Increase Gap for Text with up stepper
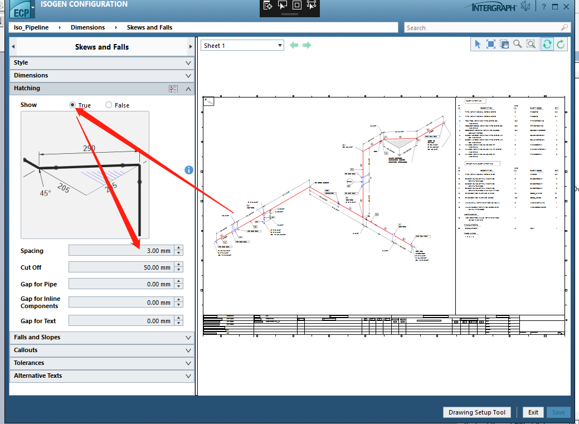This screenshot has height=424, width=579. [x=179, y=318]
